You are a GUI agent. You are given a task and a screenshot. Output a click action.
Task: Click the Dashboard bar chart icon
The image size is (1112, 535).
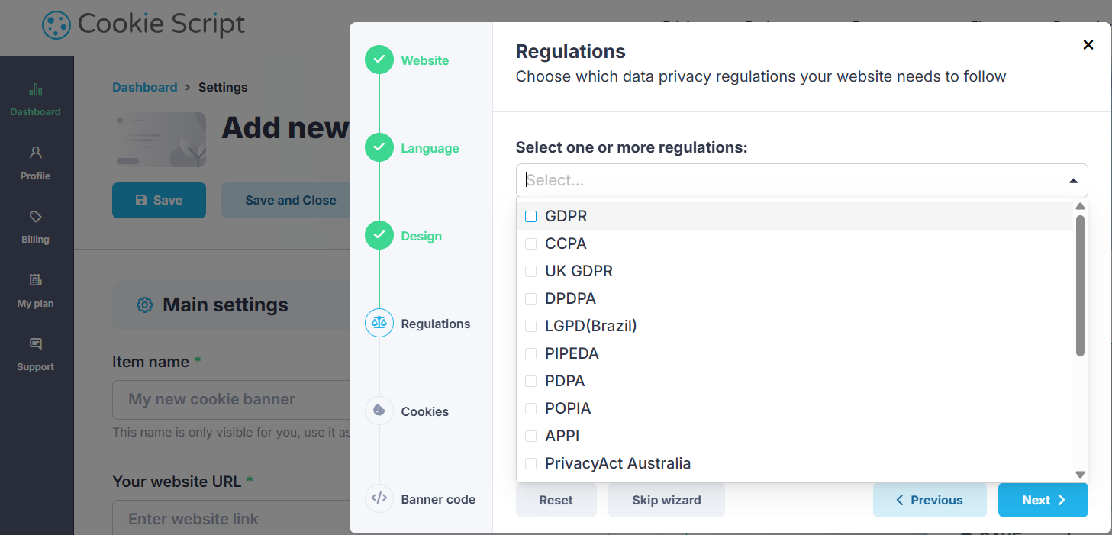point(35,90)
